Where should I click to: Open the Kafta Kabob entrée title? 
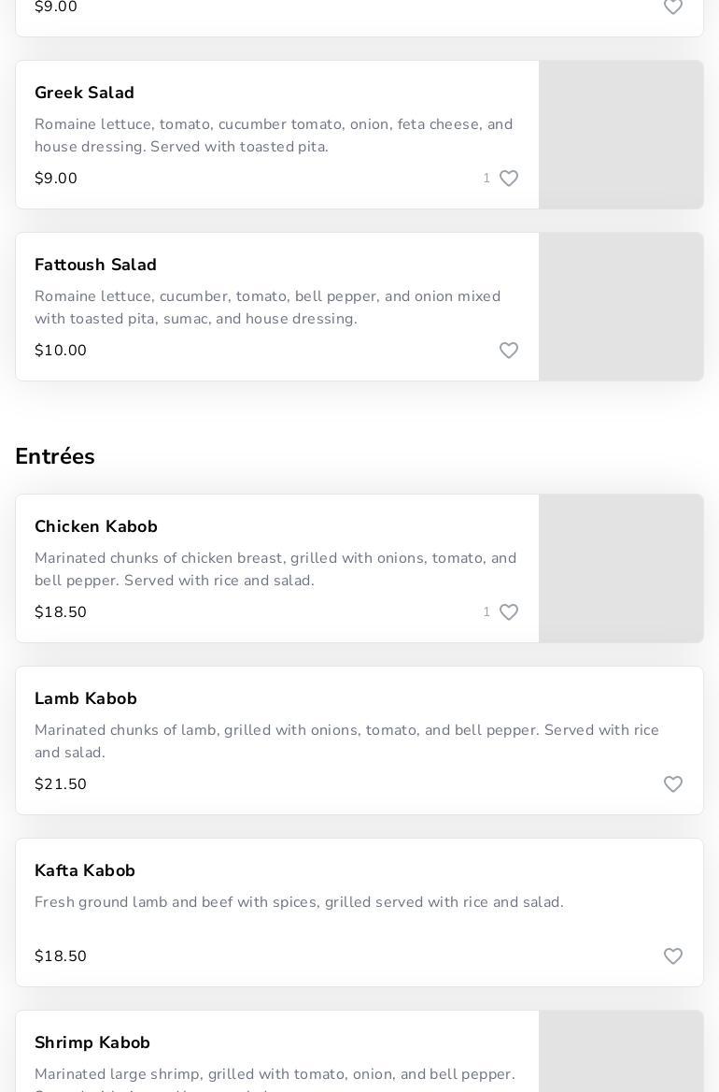pos(85,870)
